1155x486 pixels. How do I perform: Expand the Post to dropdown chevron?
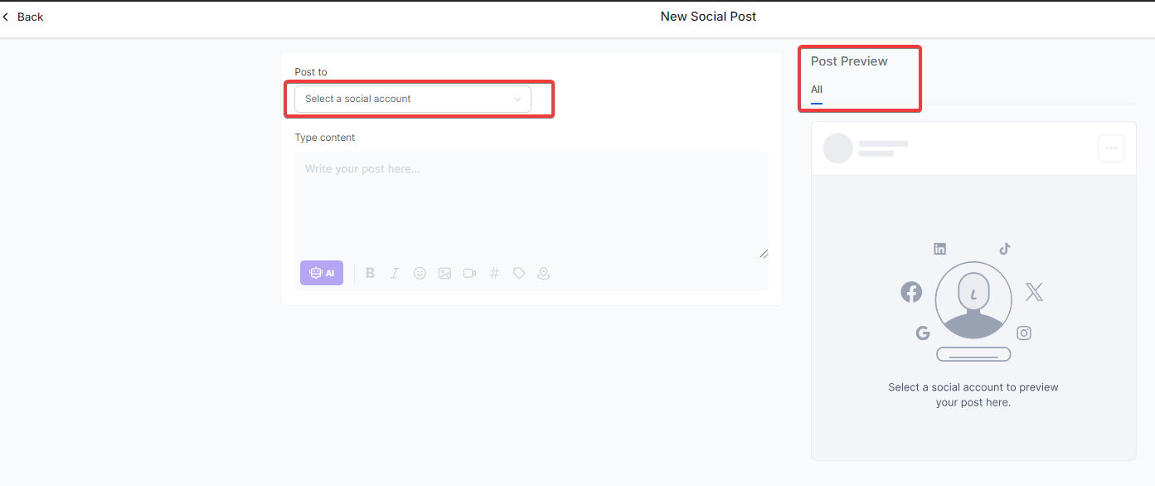[518, 100]
